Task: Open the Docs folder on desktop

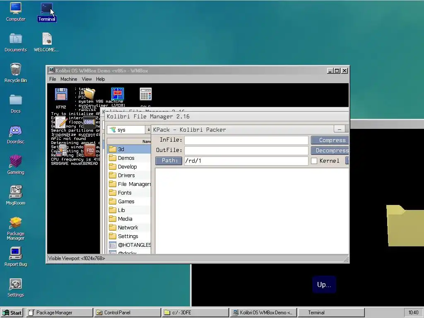Action: [16, 104]
